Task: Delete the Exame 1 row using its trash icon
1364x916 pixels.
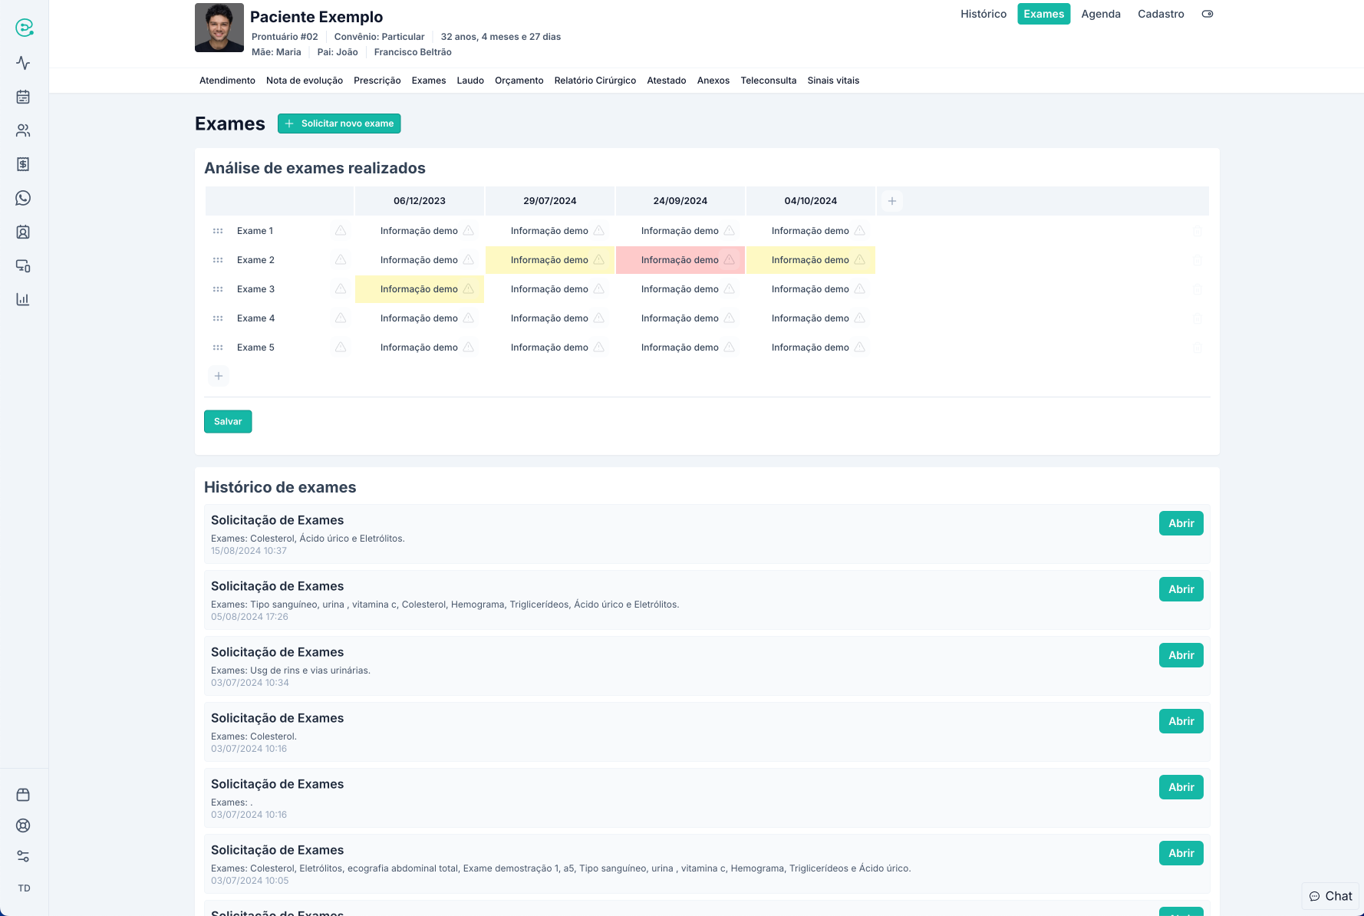Action: coord(1197,231)
